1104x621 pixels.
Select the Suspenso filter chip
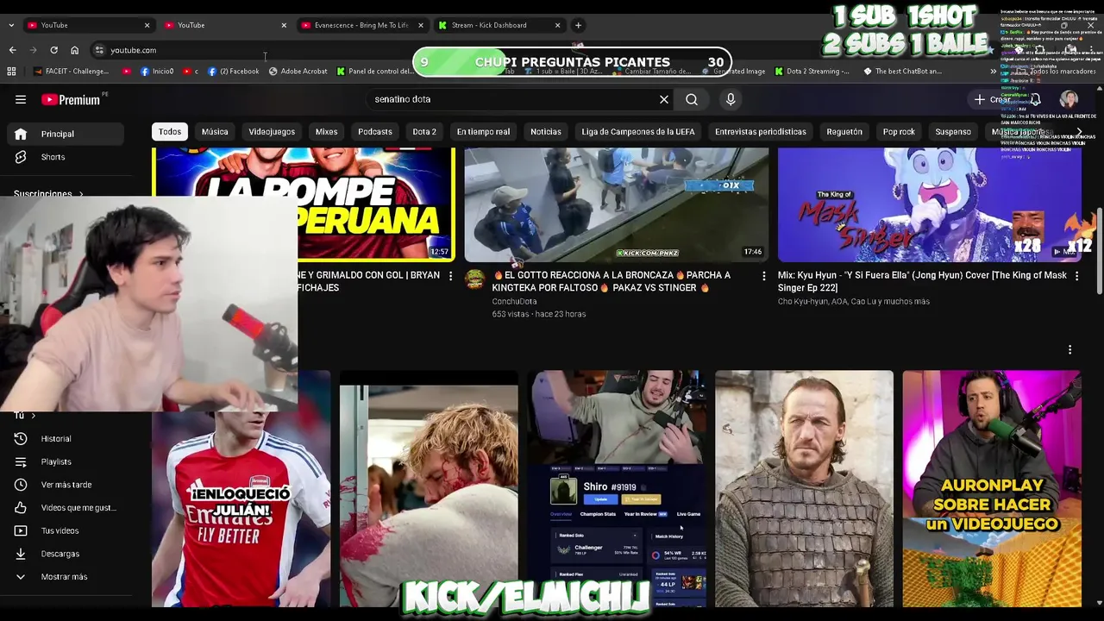point(953,132)
